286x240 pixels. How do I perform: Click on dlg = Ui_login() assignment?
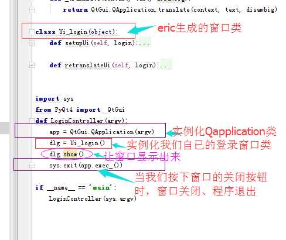click(x=77, y=143)
